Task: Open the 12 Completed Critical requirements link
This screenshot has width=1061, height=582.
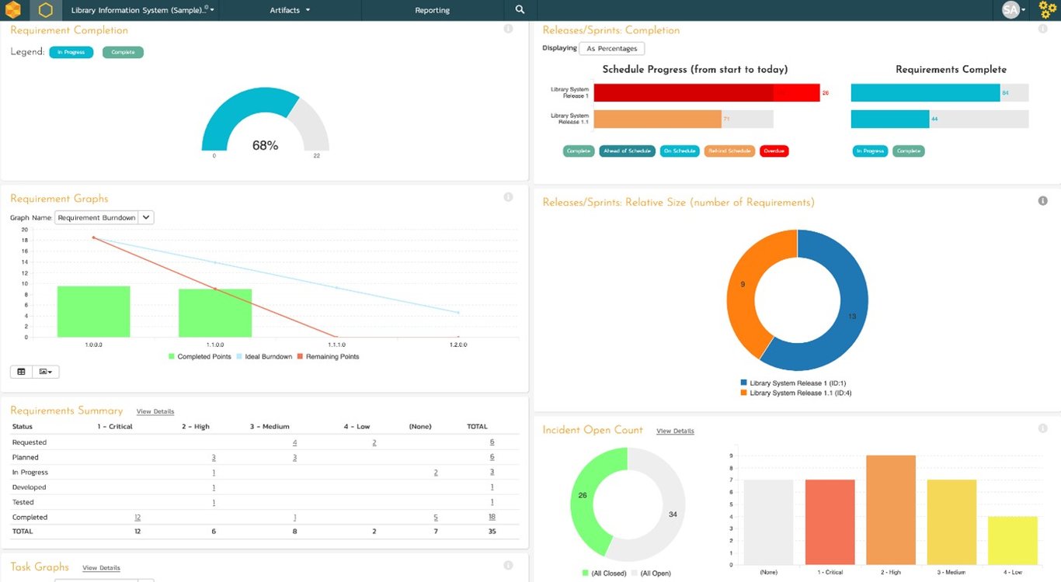Action: [137, 517]
